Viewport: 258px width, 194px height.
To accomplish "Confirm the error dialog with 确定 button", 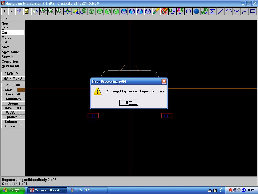I will click(x=129, y=103).
